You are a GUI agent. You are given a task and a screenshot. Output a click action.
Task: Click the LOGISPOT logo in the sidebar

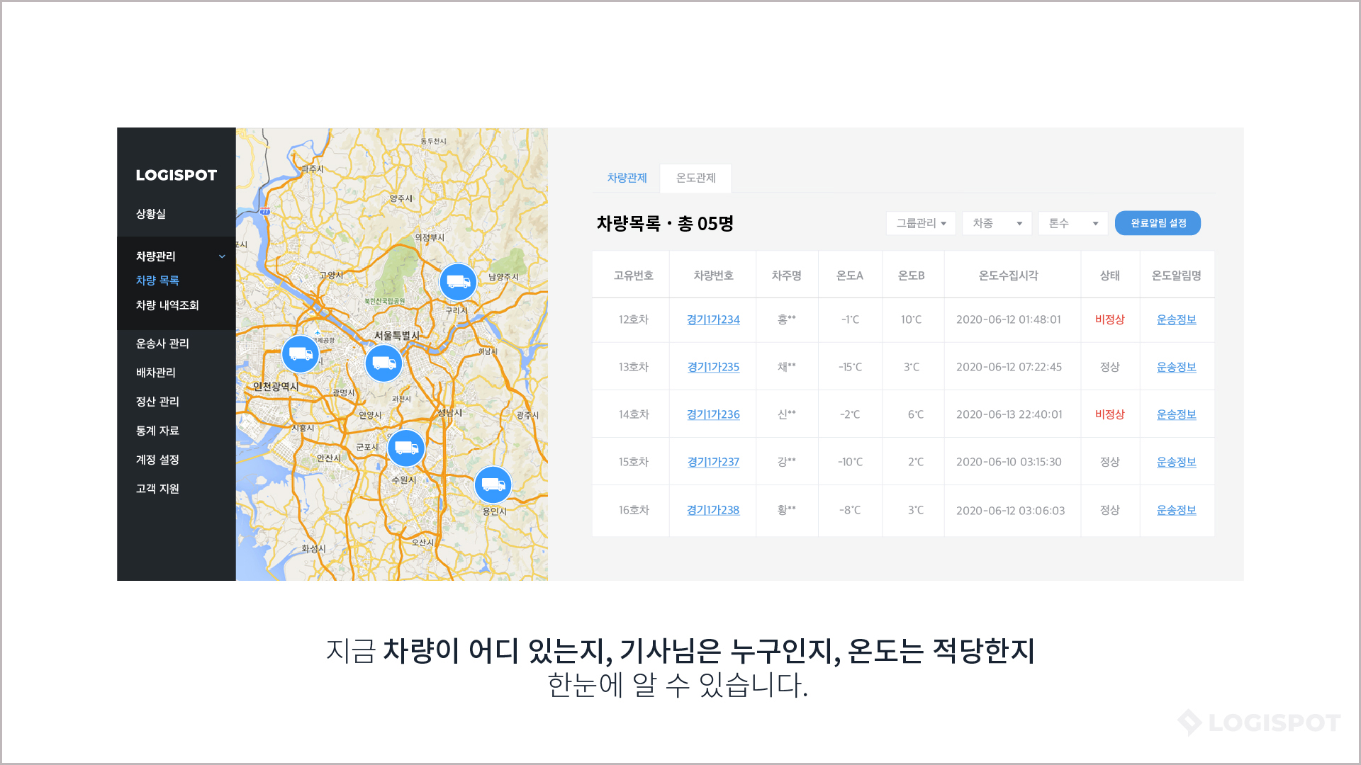point(176,175)
